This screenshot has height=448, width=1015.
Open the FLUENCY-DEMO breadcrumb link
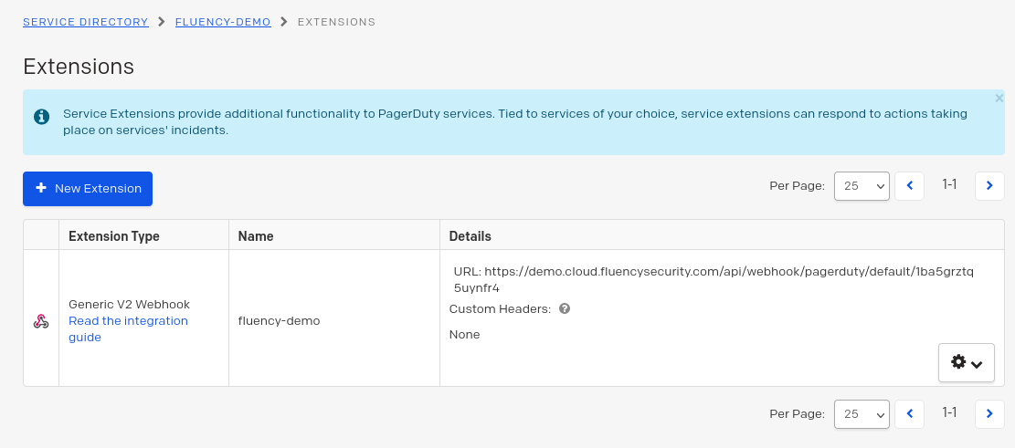coord(223,22)
